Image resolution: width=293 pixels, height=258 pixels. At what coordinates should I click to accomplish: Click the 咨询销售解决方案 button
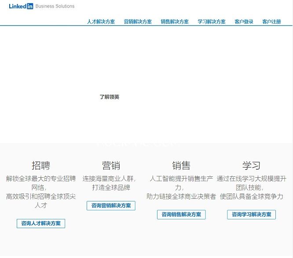coord(181,215)
